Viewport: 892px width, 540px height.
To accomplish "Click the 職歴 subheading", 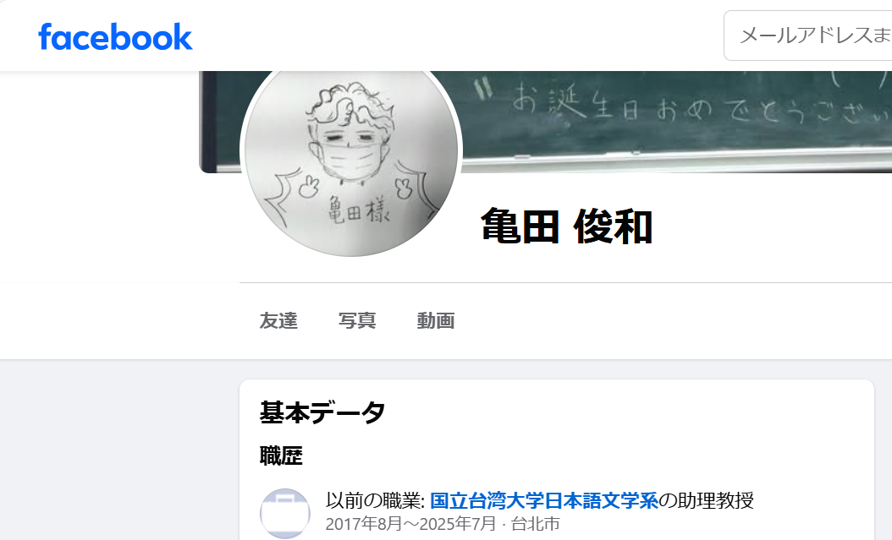I will pos(281,455).
